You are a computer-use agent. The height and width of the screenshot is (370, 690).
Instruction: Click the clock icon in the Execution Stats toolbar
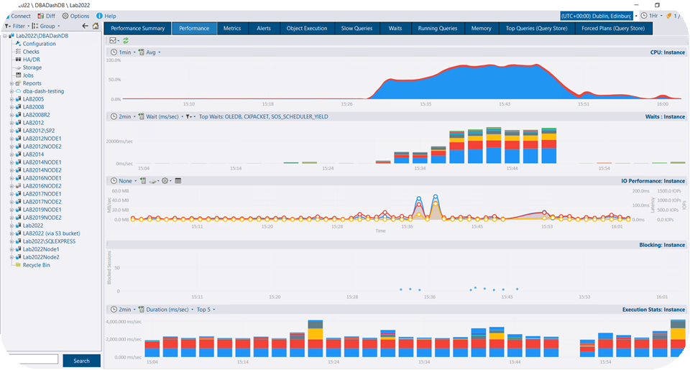point(114,309)
